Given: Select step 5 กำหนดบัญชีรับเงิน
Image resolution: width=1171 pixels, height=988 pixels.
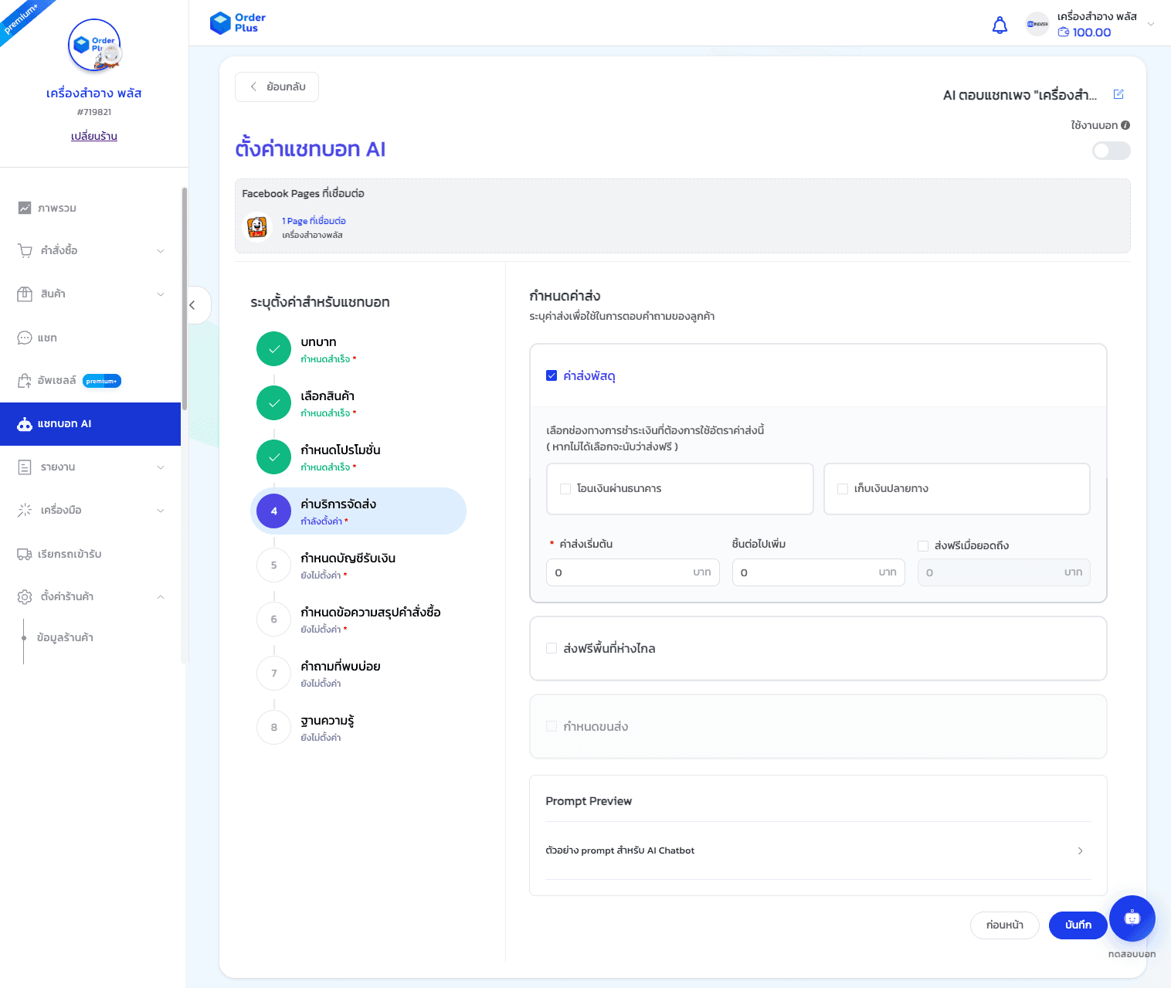Looking at the screenshot, I should point(348,565).
